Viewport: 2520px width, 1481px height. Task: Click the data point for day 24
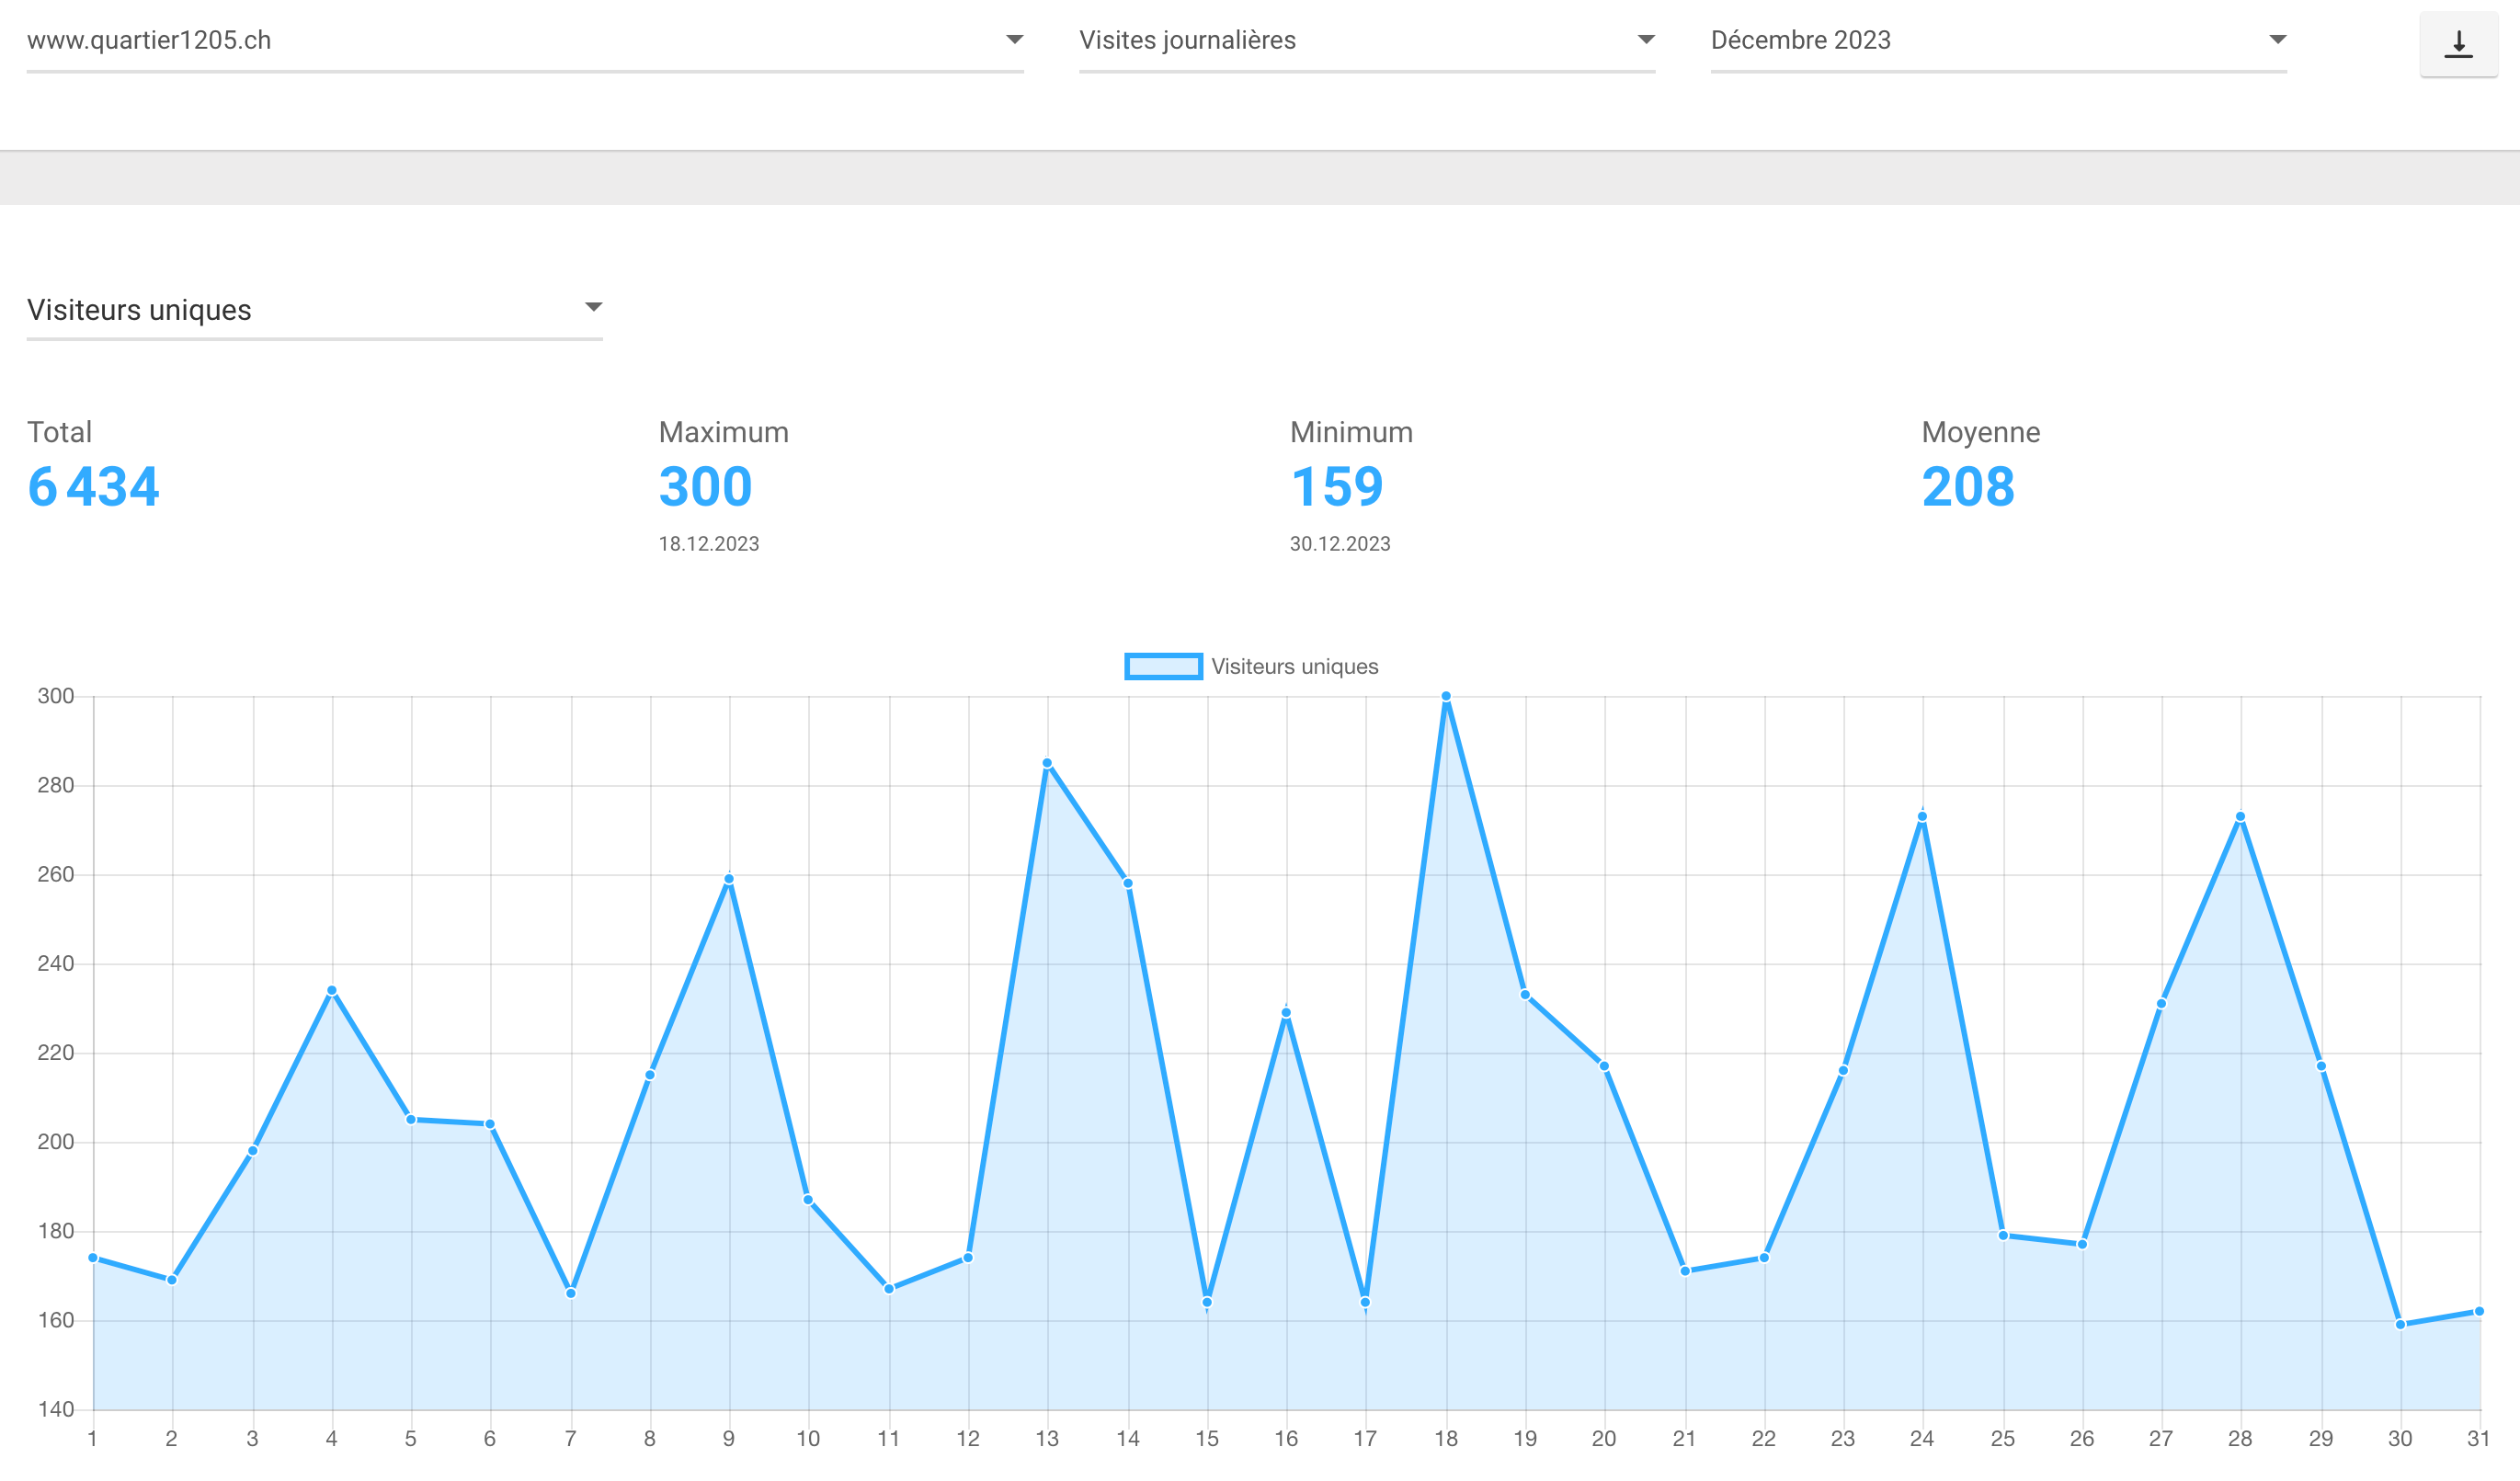point(1922,817)
